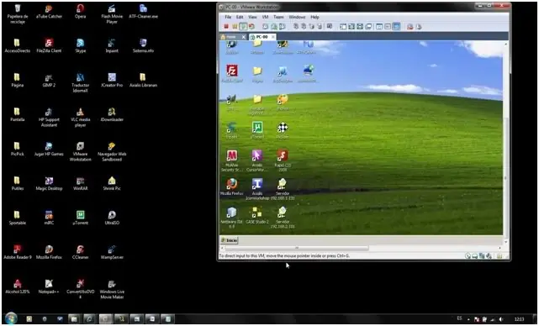Open the Opera desktop icon
This screenshot has height=326, width=539.
coord(80,11)
